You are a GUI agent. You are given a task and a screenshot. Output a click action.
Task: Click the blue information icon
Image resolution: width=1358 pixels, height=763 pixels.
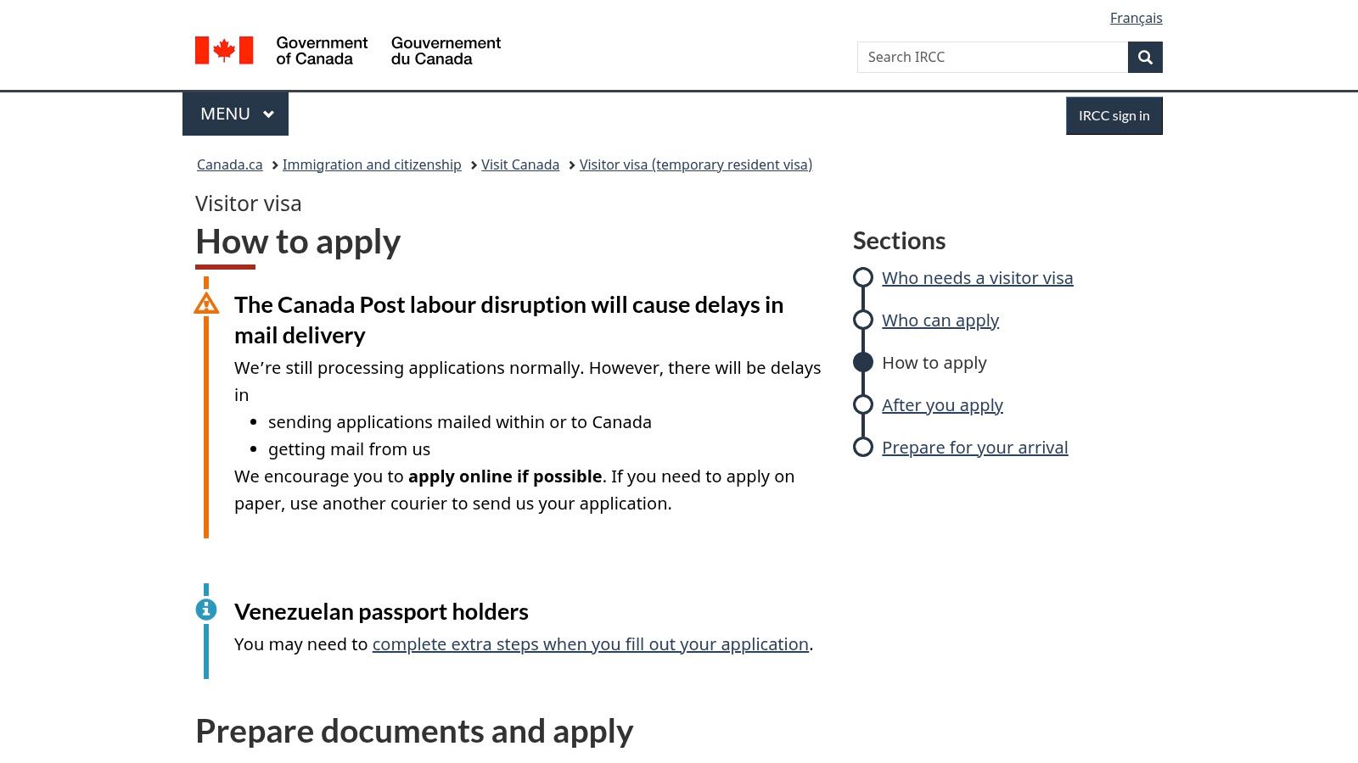pos(206,610)
